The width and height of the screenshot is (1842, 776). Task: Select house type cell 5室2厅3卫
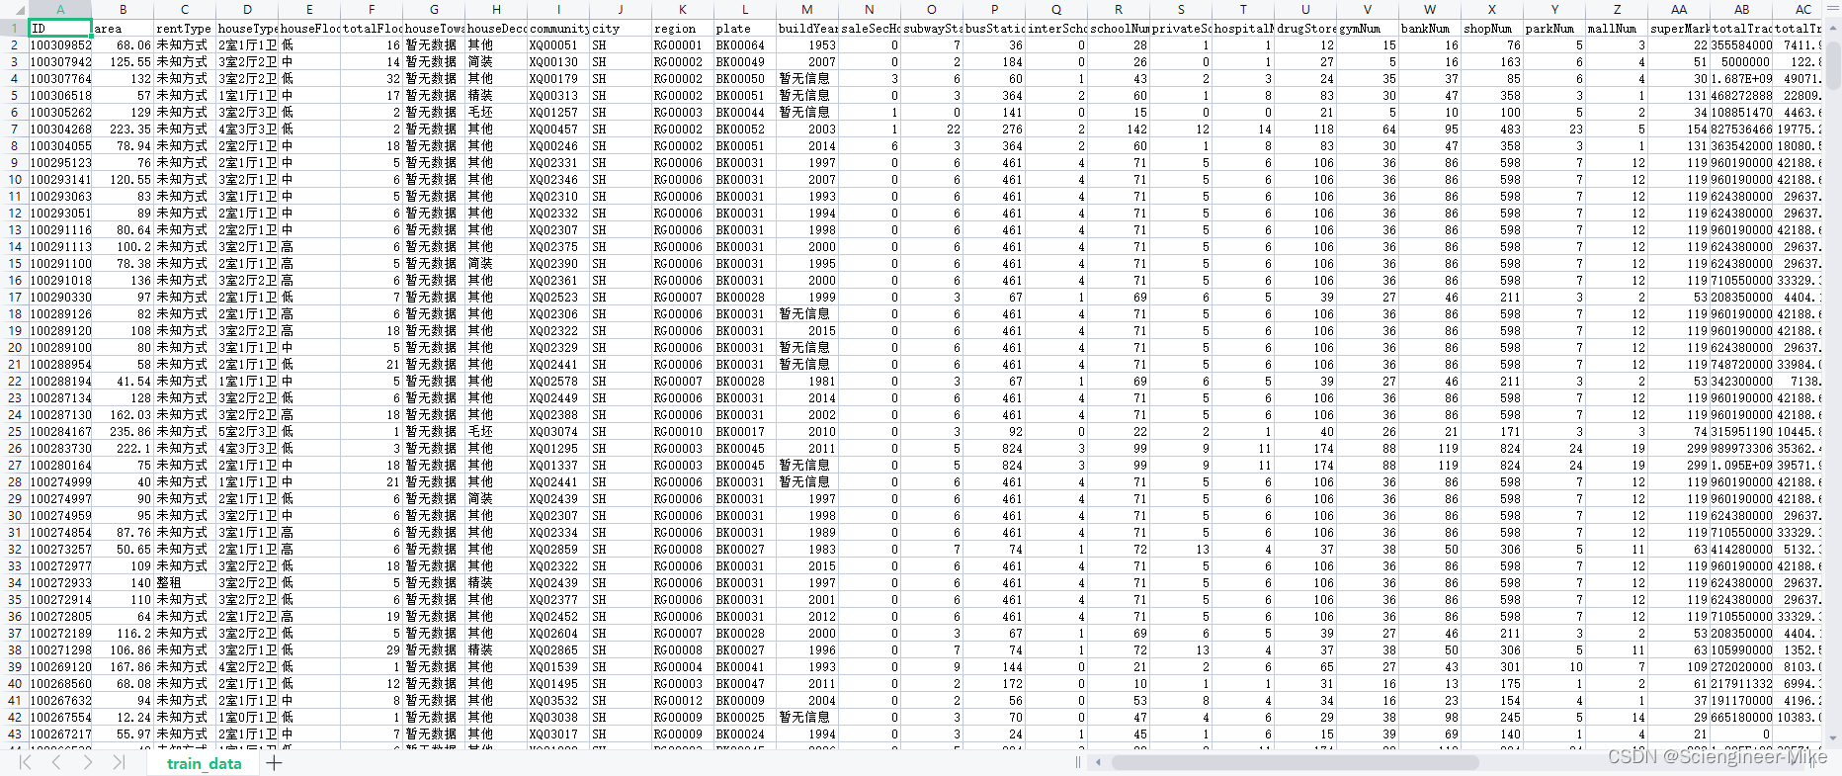coord(247,431)
